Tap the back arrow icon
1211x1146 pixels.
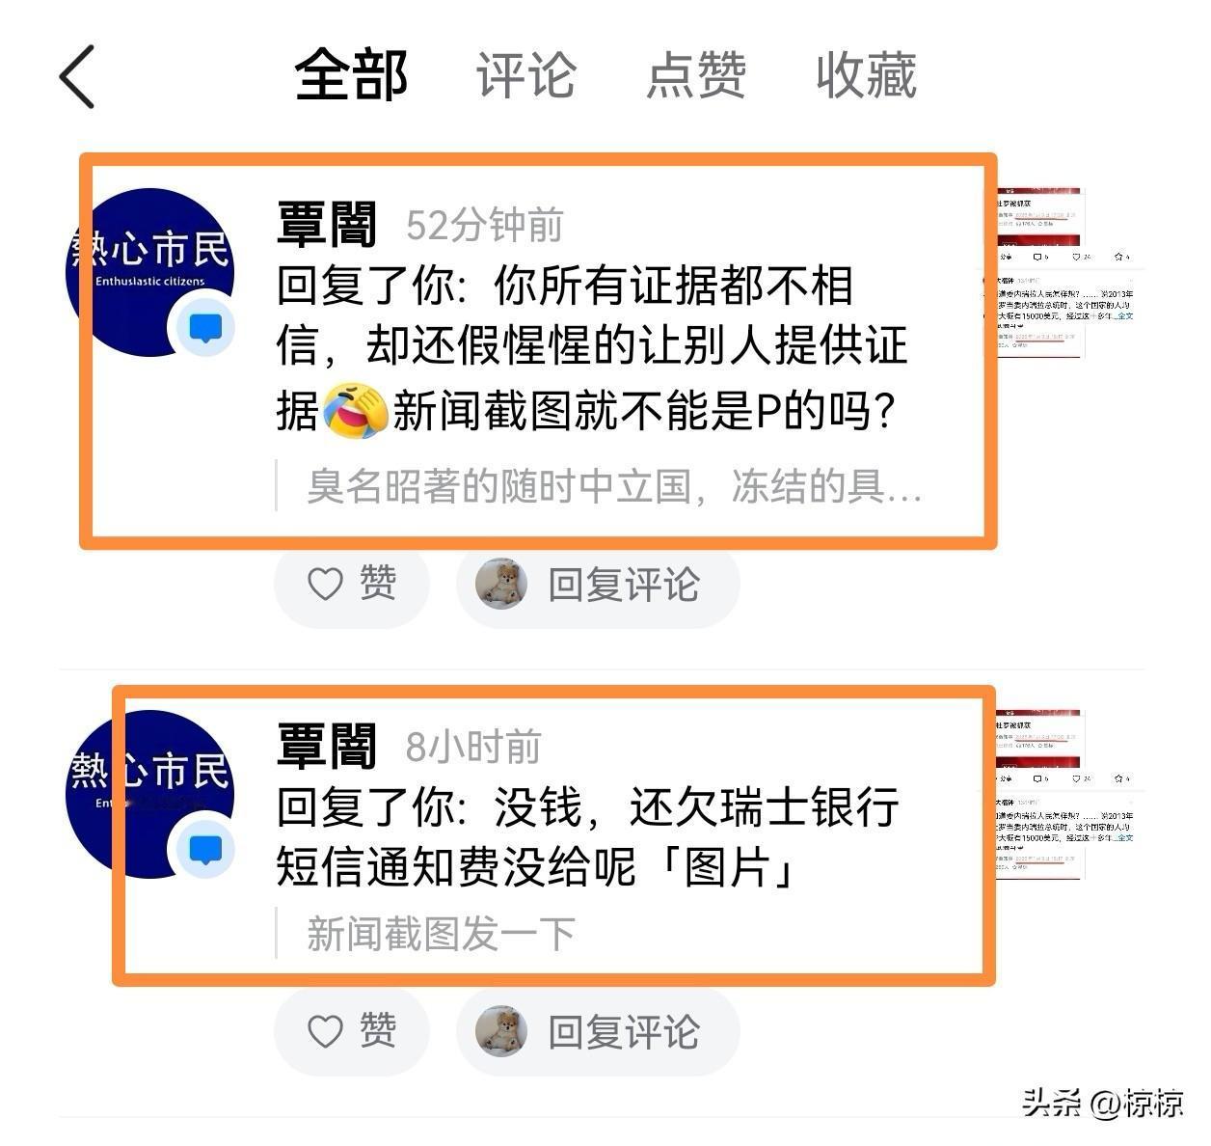(77, 76)
